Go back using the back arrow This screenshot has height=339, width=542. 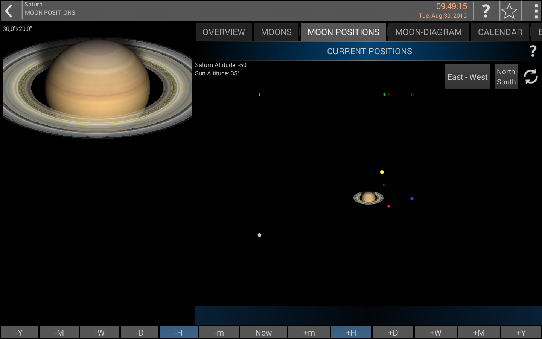click(x=9, y=11)
